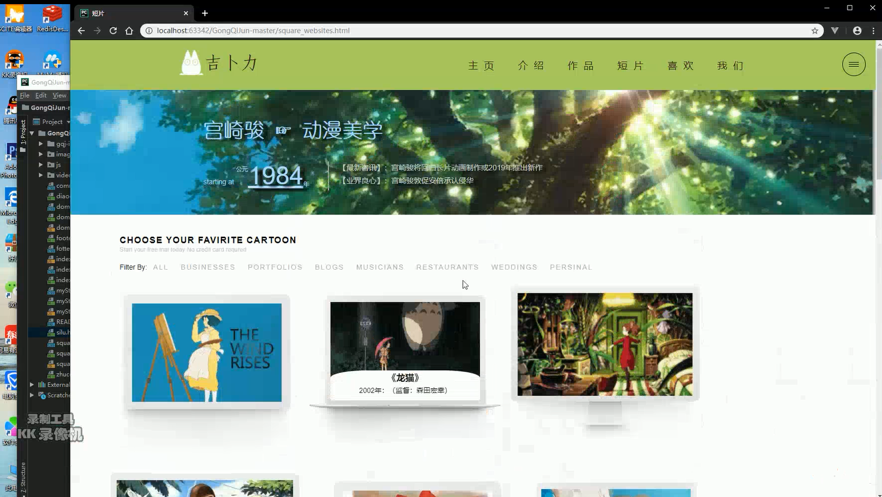Open the browser profile avatar

(857, 30)
